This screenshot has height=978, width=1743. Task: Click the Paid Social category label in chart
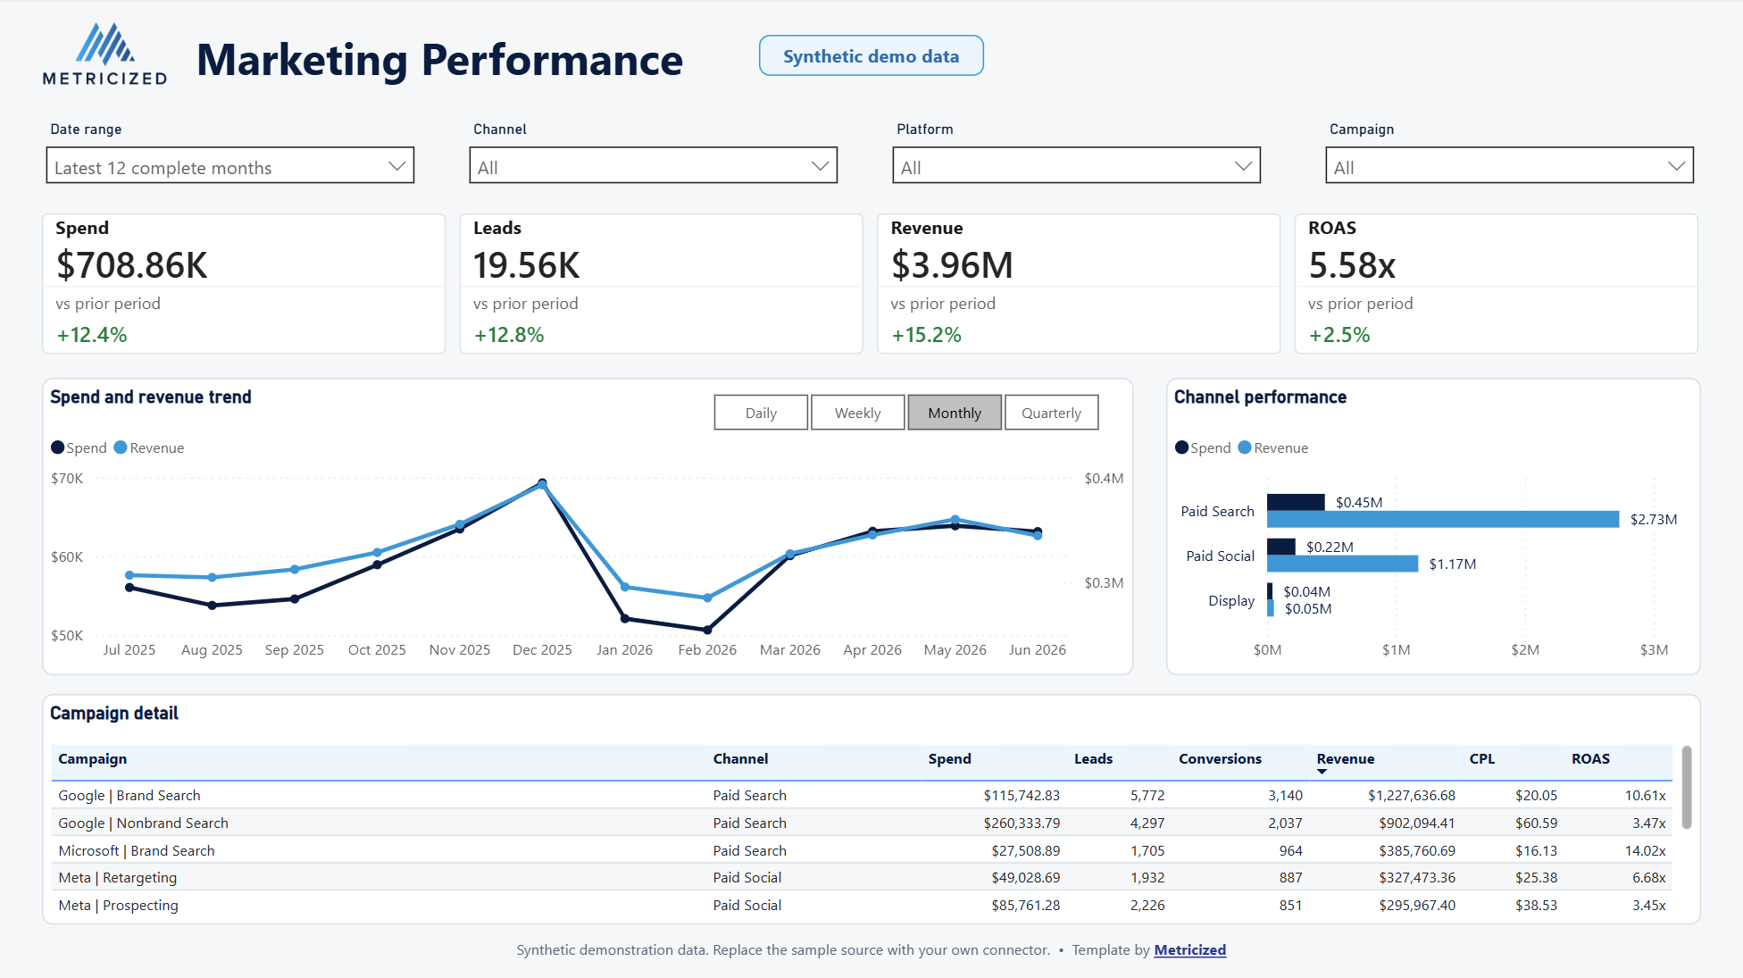(1220, 556)
